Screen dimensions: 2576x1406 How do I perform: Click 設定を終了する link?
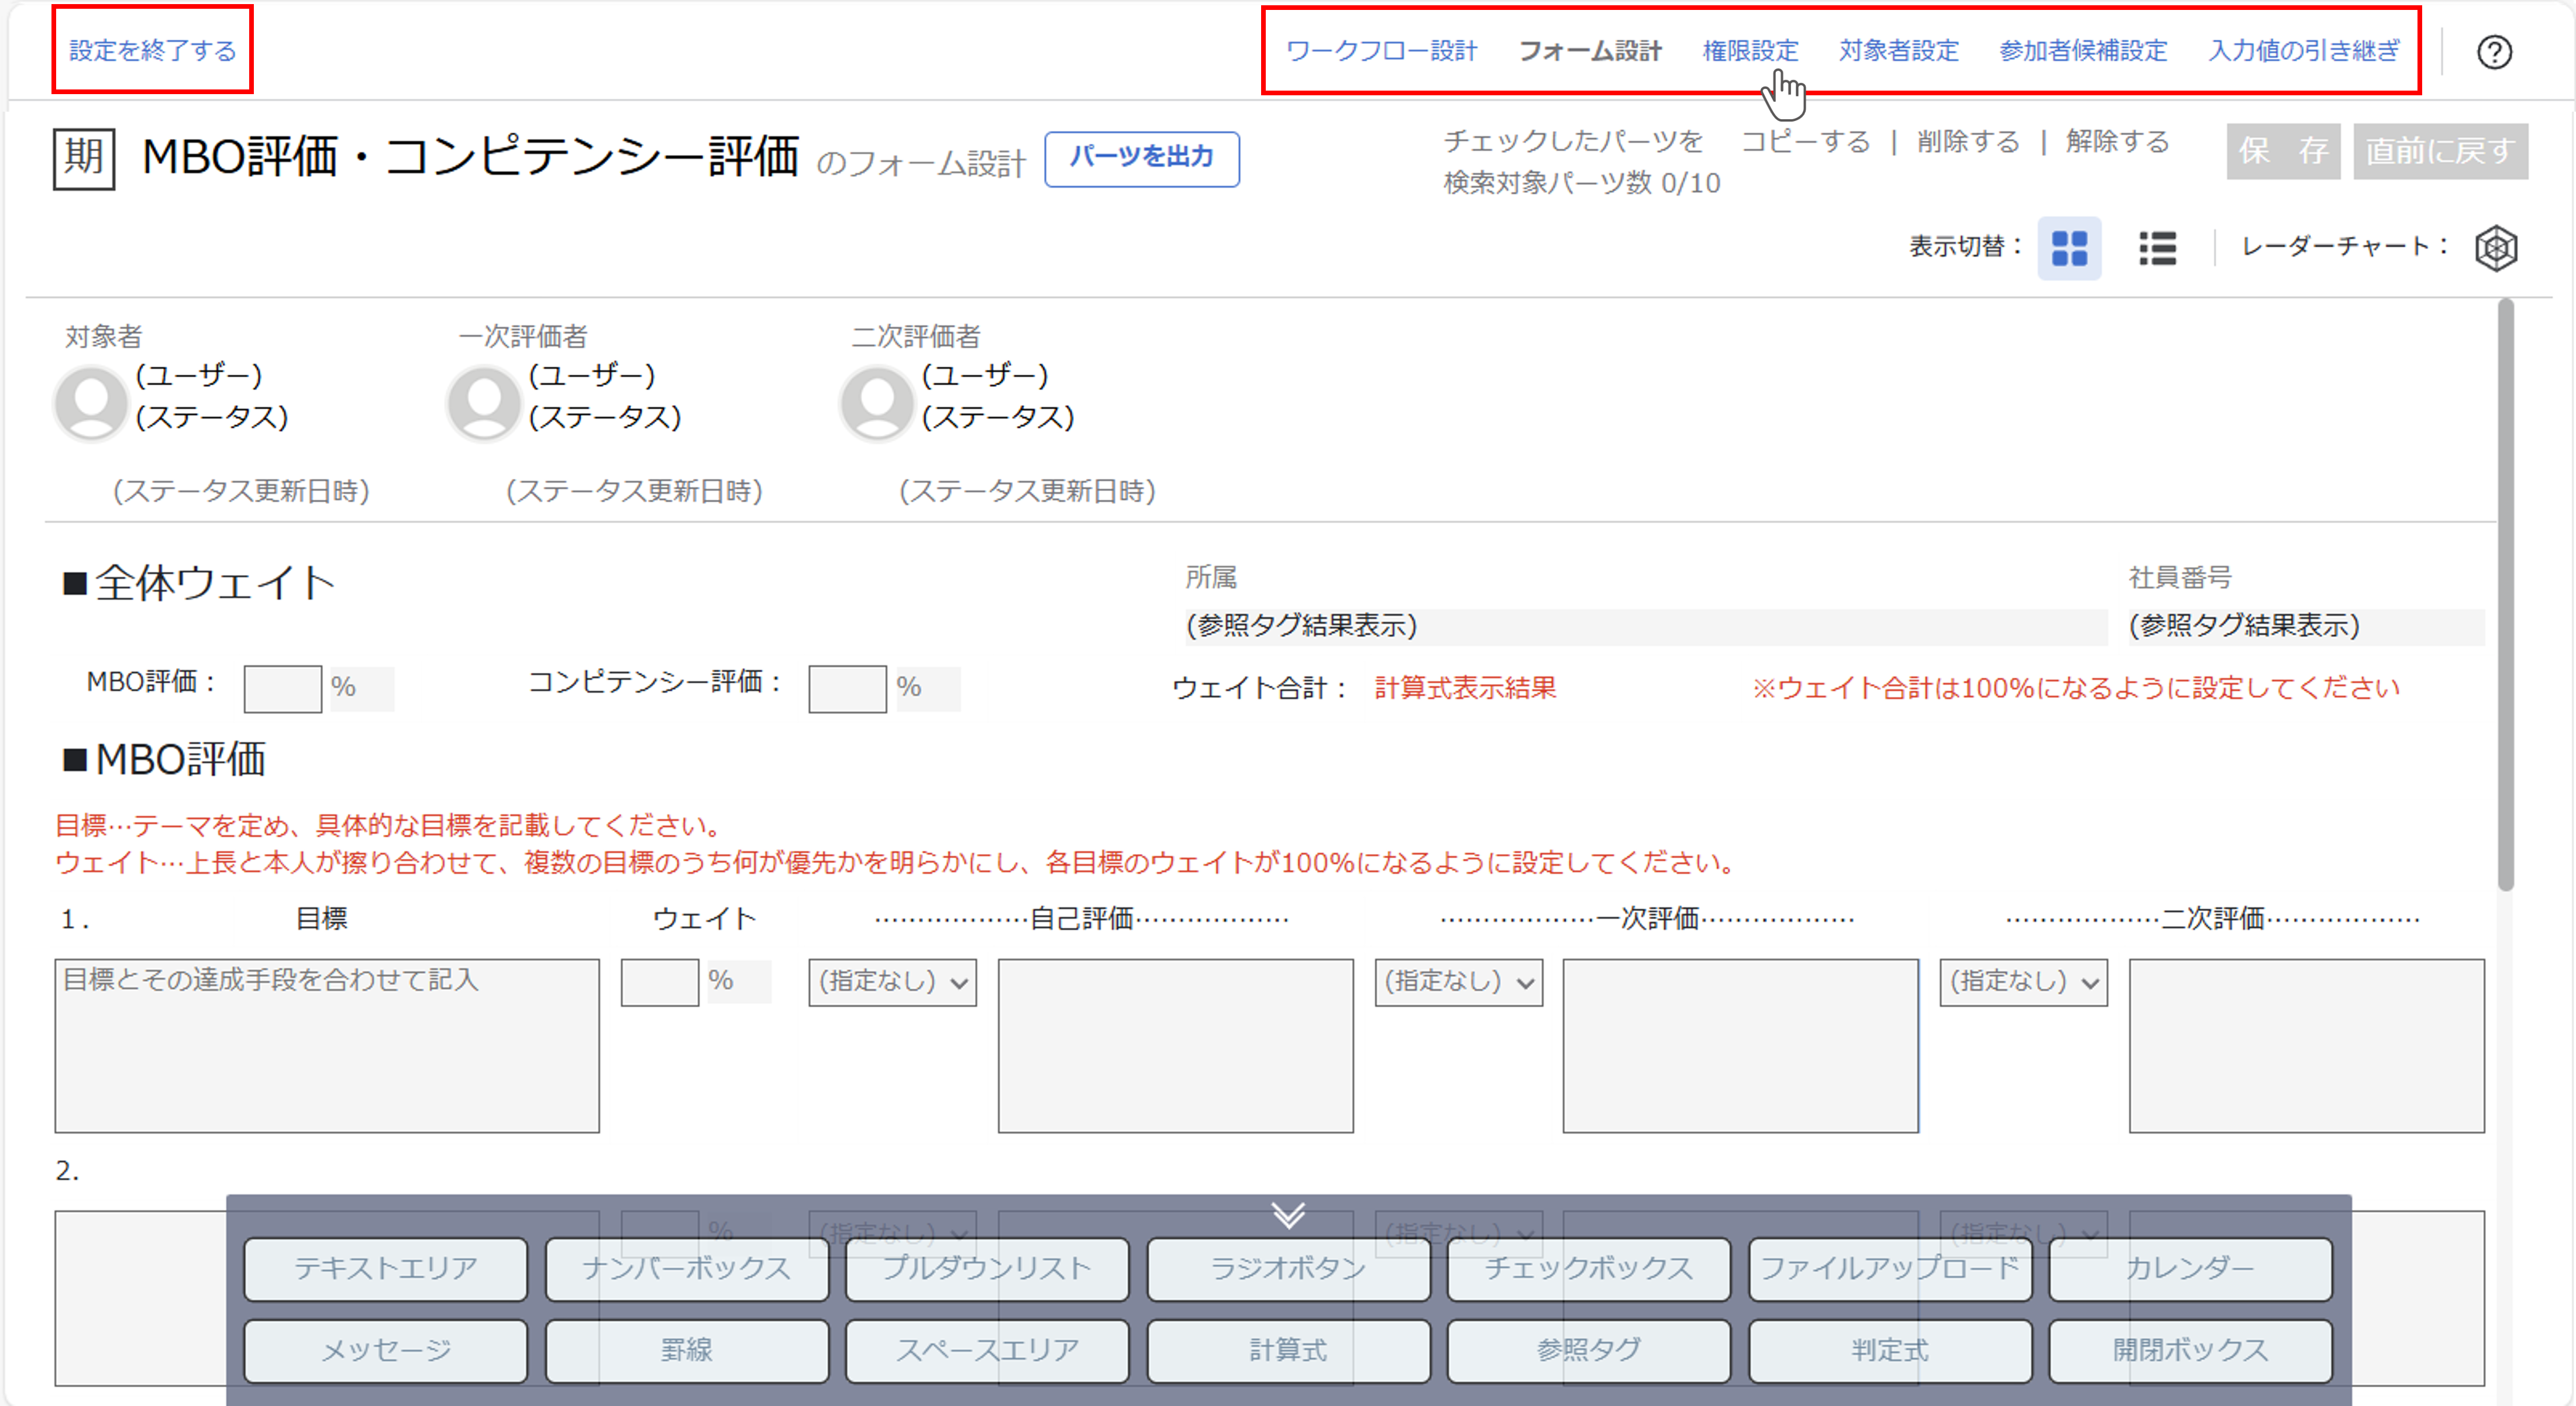point(152,51)
